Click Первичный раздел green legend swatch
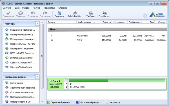The height and width of the screenshot is (106, 169). pyautogui.click(x=48, y=102)
